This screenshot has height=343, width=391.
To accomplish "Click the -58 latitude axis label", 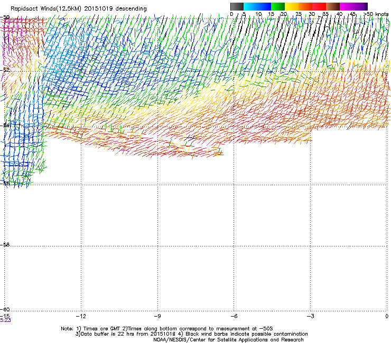I will click(x=5, y=245).
